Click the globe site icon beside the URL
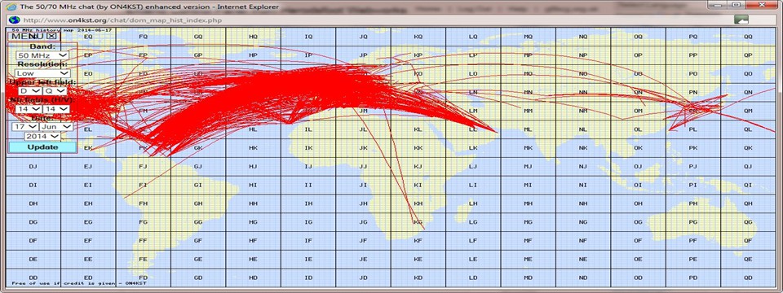This screenshot has height=293, width=783. point(14,20)
